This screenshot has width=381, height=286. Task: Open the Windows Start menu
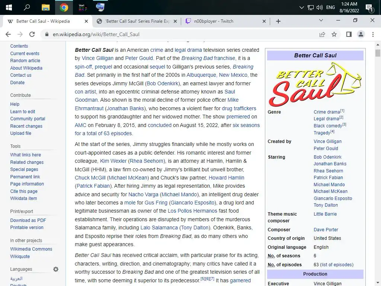(x=9, y=7)
